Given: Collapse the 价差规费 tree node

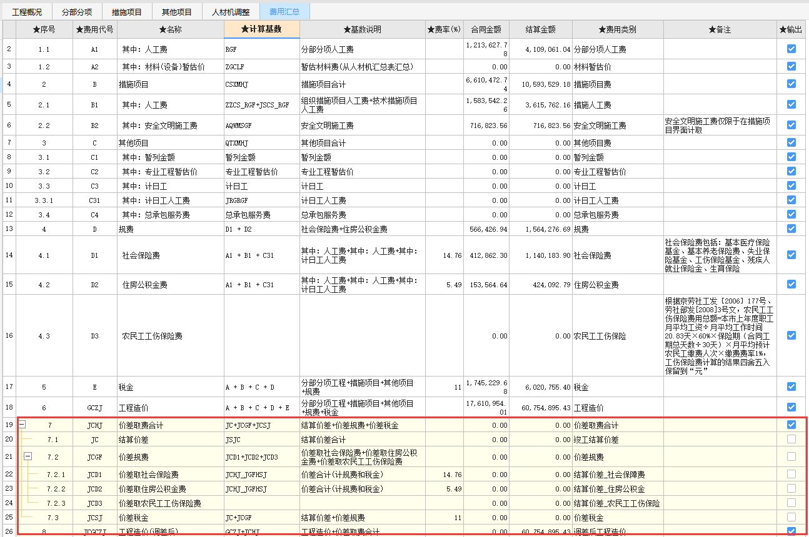Looking at the screenshot, I should pos(28,457).
